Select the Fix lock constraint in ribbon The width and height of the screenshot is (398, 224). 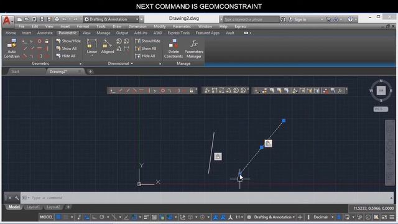(47, 41)
